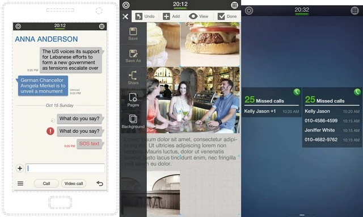Image resolution: width=363 pixels, height=217 pixels.
Task: Tap the phone icon on collapsed missed calls card
Action: 297,92
